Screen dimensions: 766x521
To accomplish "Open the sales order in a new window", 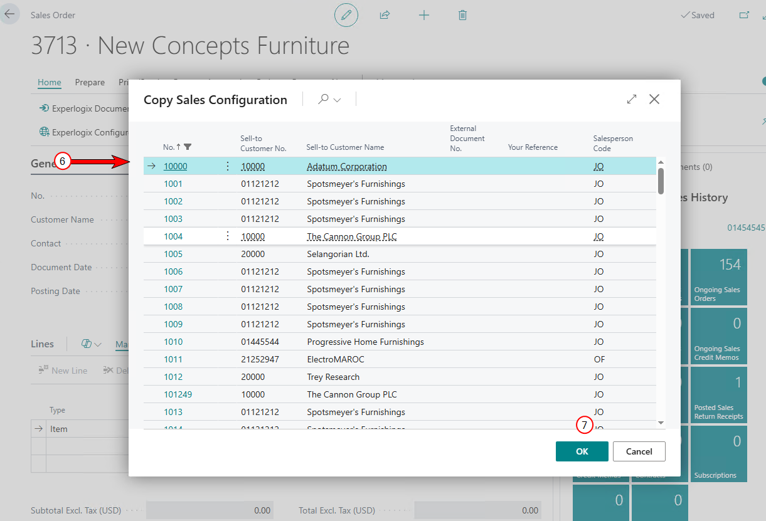I will click(744, 15).
